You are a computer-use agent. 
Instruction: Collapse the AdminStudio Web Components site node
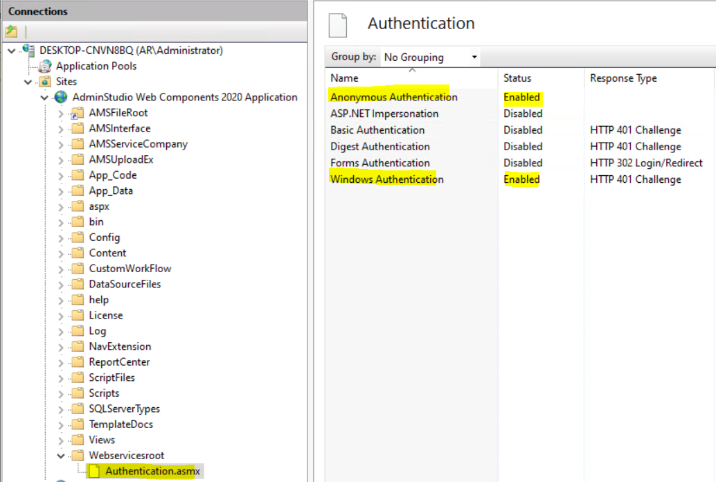coord(44,98)
